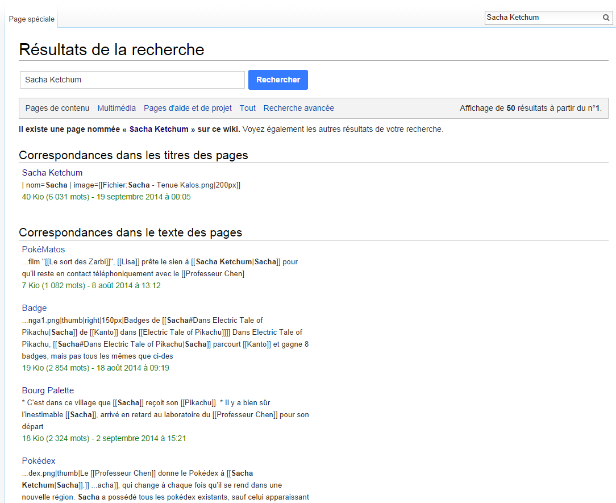Open Recherche avancée options
Image resolution: width=616 pixels, height=503 pixels.
pyautogui.click(x=298, y=108)
